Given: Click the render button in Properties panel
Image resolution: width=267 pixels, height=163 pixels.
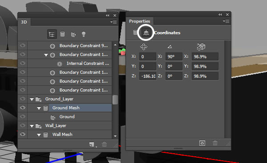Looking at the screenshot, I should [x=202, y=143].
